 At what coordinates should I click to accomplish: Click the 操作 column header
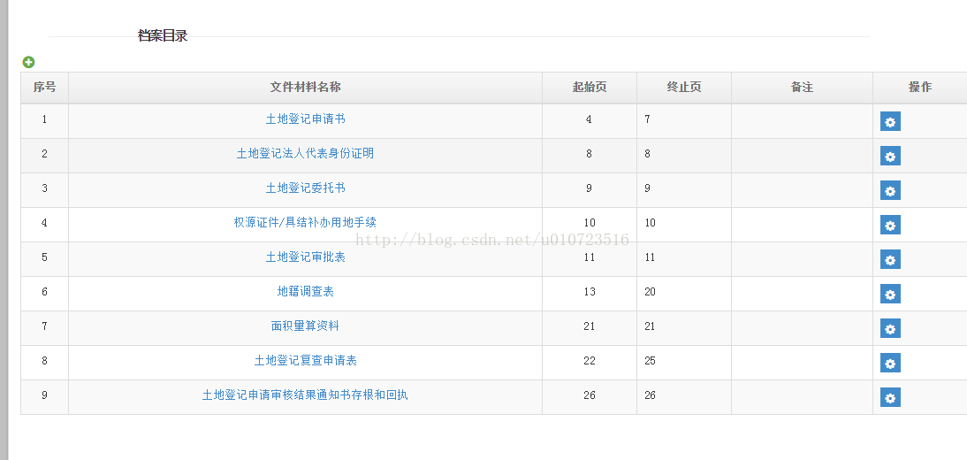click(x=919, y=88)
